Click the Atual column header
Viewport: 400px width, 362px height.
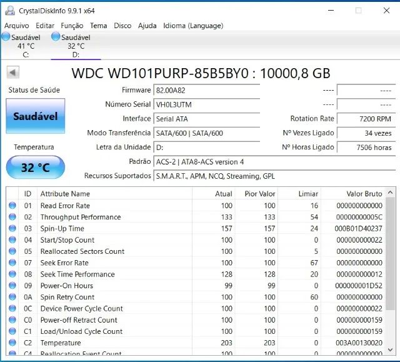coord(214,194)
